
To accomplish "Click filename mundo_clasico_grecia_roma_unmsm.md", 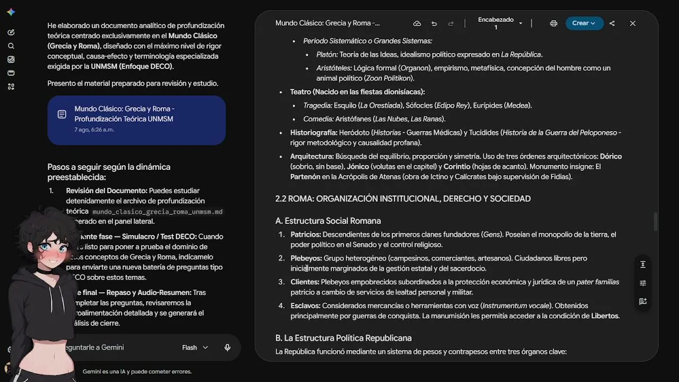I will pos(158,212).
